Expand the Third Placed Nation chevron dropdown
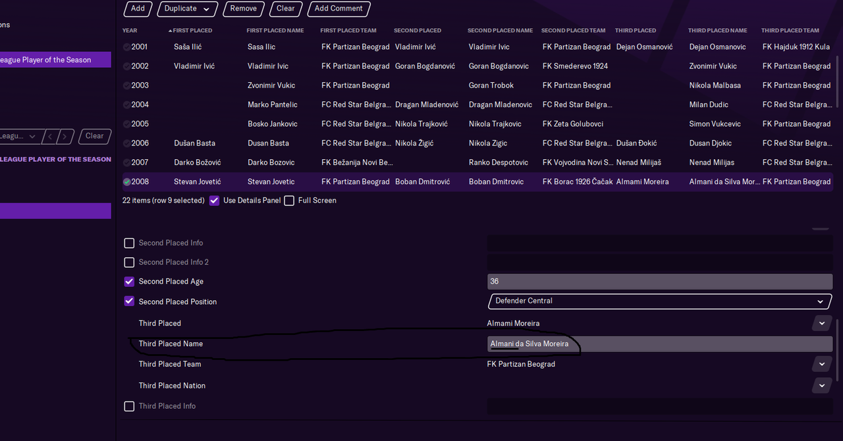The image size is (843, 441). tap(822, 386)
